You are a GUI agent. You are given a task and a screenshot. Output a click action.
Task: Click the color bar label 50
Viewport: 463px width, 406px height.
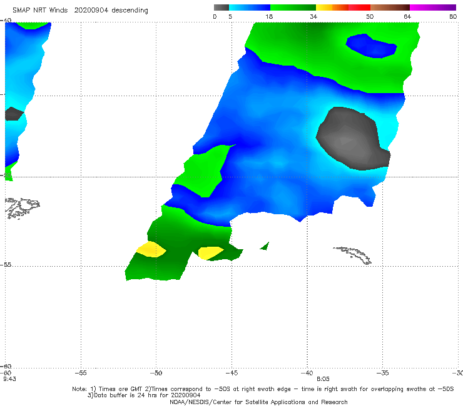(370, 16)
